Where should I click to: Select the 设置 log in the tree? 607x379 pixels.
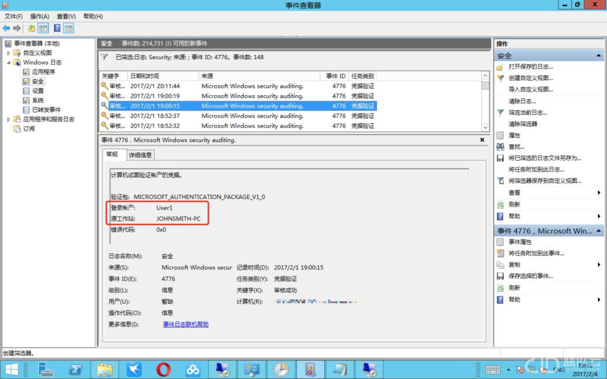(37, 91)
